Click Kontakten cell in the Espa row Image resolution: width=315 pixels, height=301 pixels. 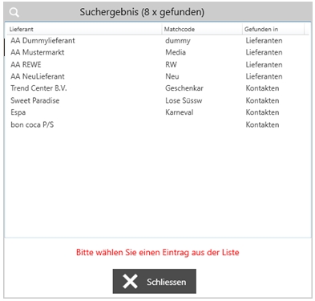[262, 112]
